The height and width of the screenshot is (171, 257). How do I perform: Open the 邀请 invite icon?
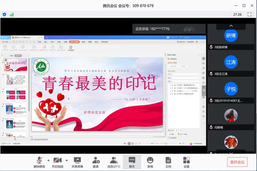click(95, 162)
